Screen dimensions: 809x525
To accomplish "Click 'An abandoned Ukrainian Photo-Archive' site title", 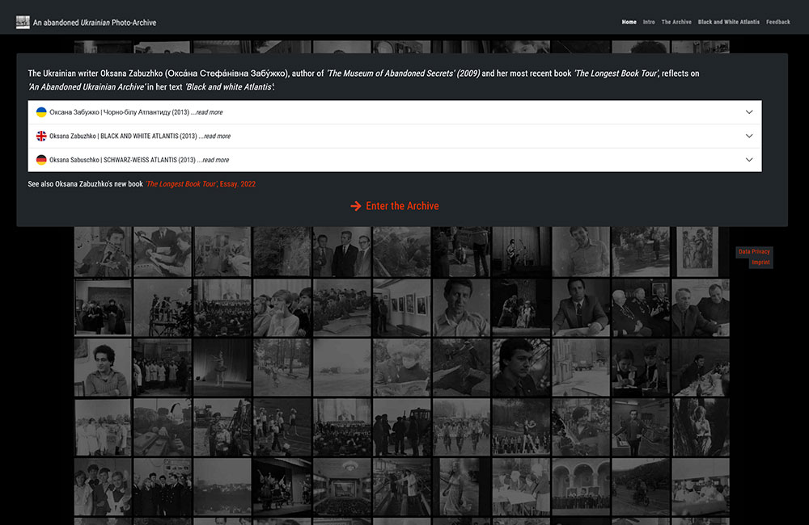I will [95, 23].
